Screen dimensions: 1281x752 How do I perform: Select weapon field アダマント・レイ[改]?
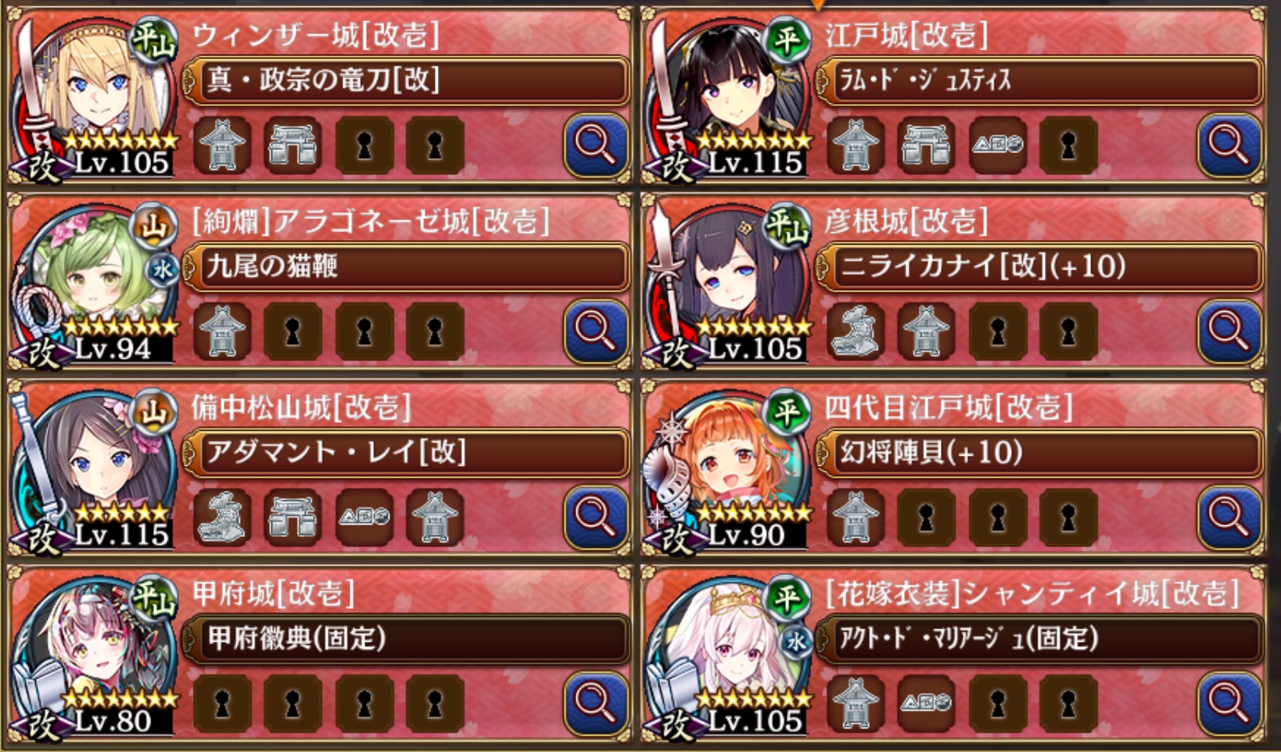tap(406, 453)
